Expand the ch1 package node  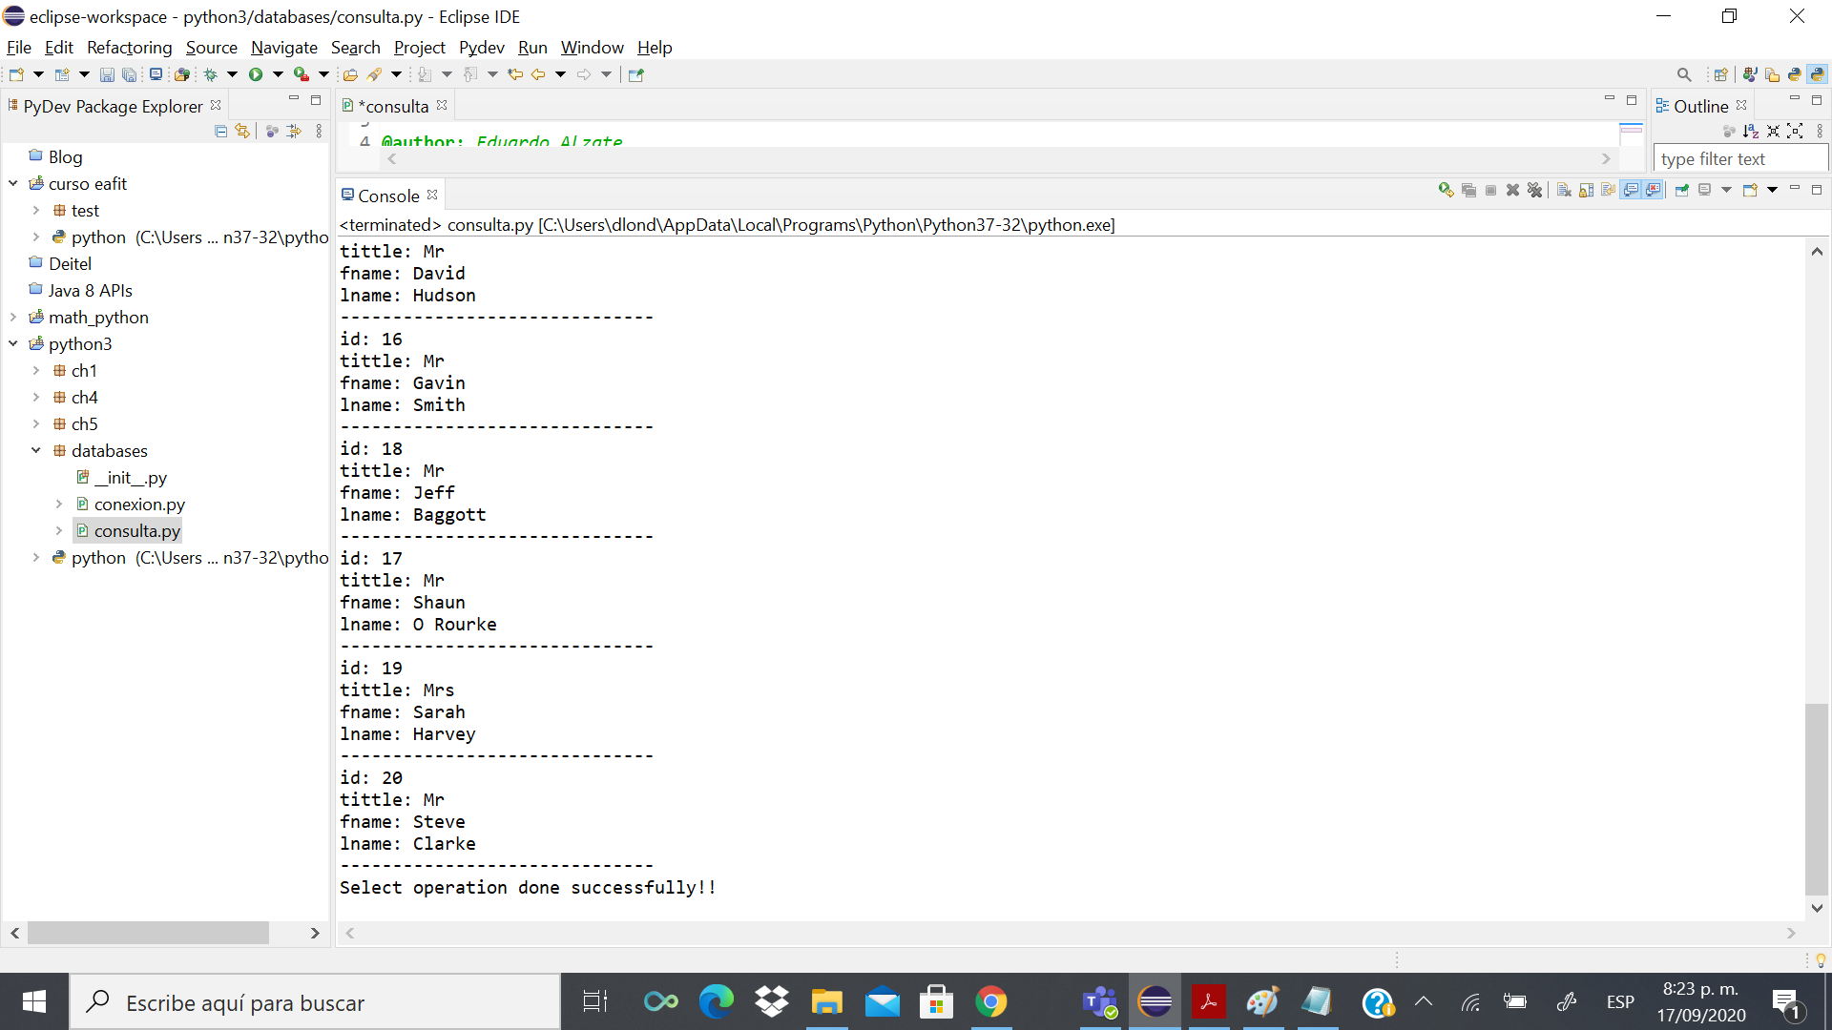[x=37, y=371]
